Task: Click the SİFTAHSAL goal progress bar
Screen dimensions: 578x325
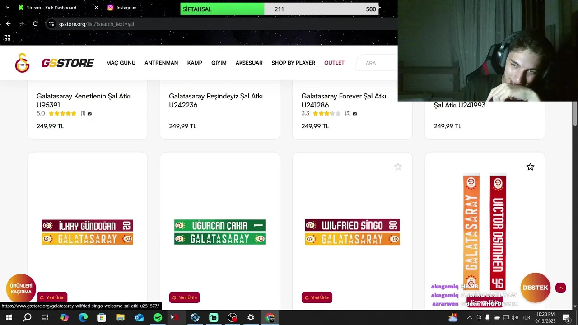Action: click(280, 9)
